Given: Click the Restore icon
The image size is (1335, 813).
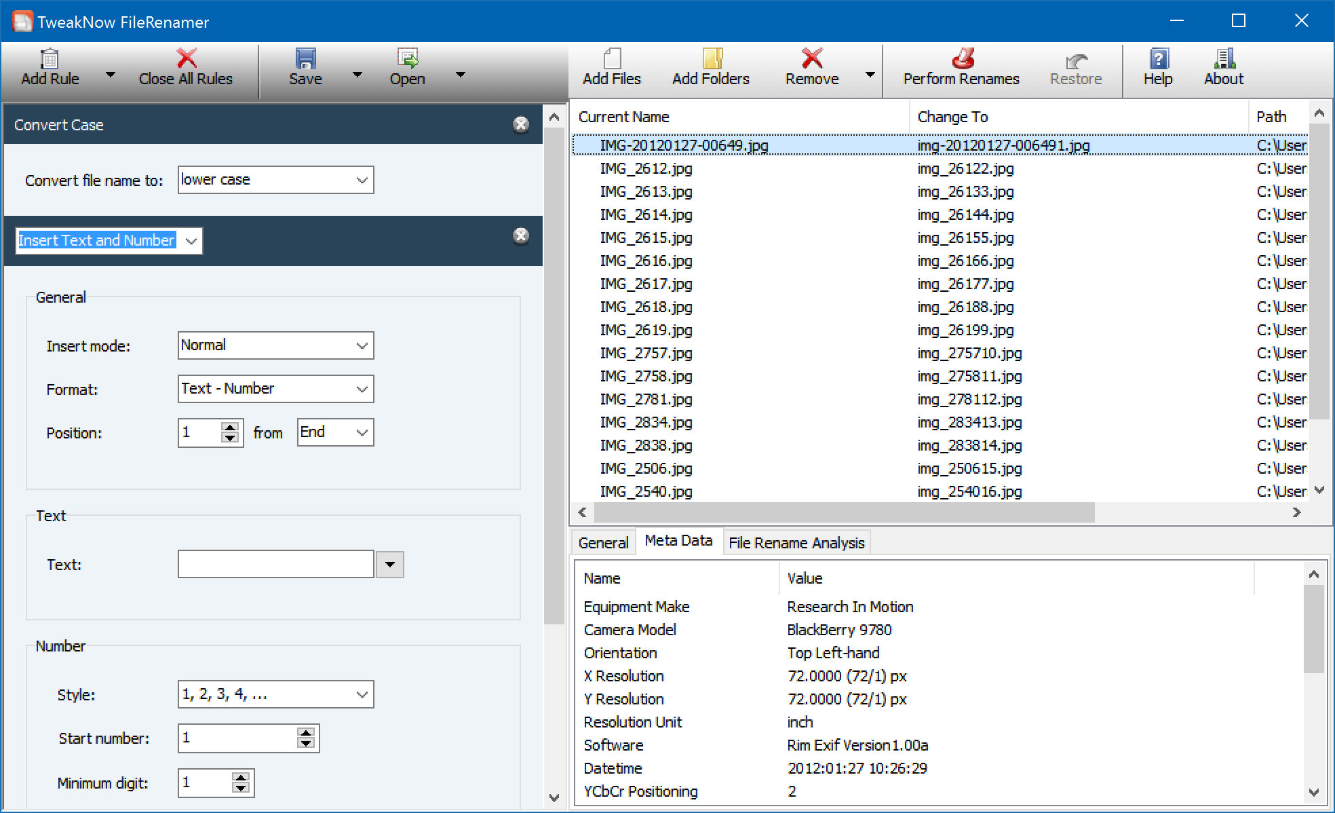Looking at the screenshot, I should coord(1076,60).
